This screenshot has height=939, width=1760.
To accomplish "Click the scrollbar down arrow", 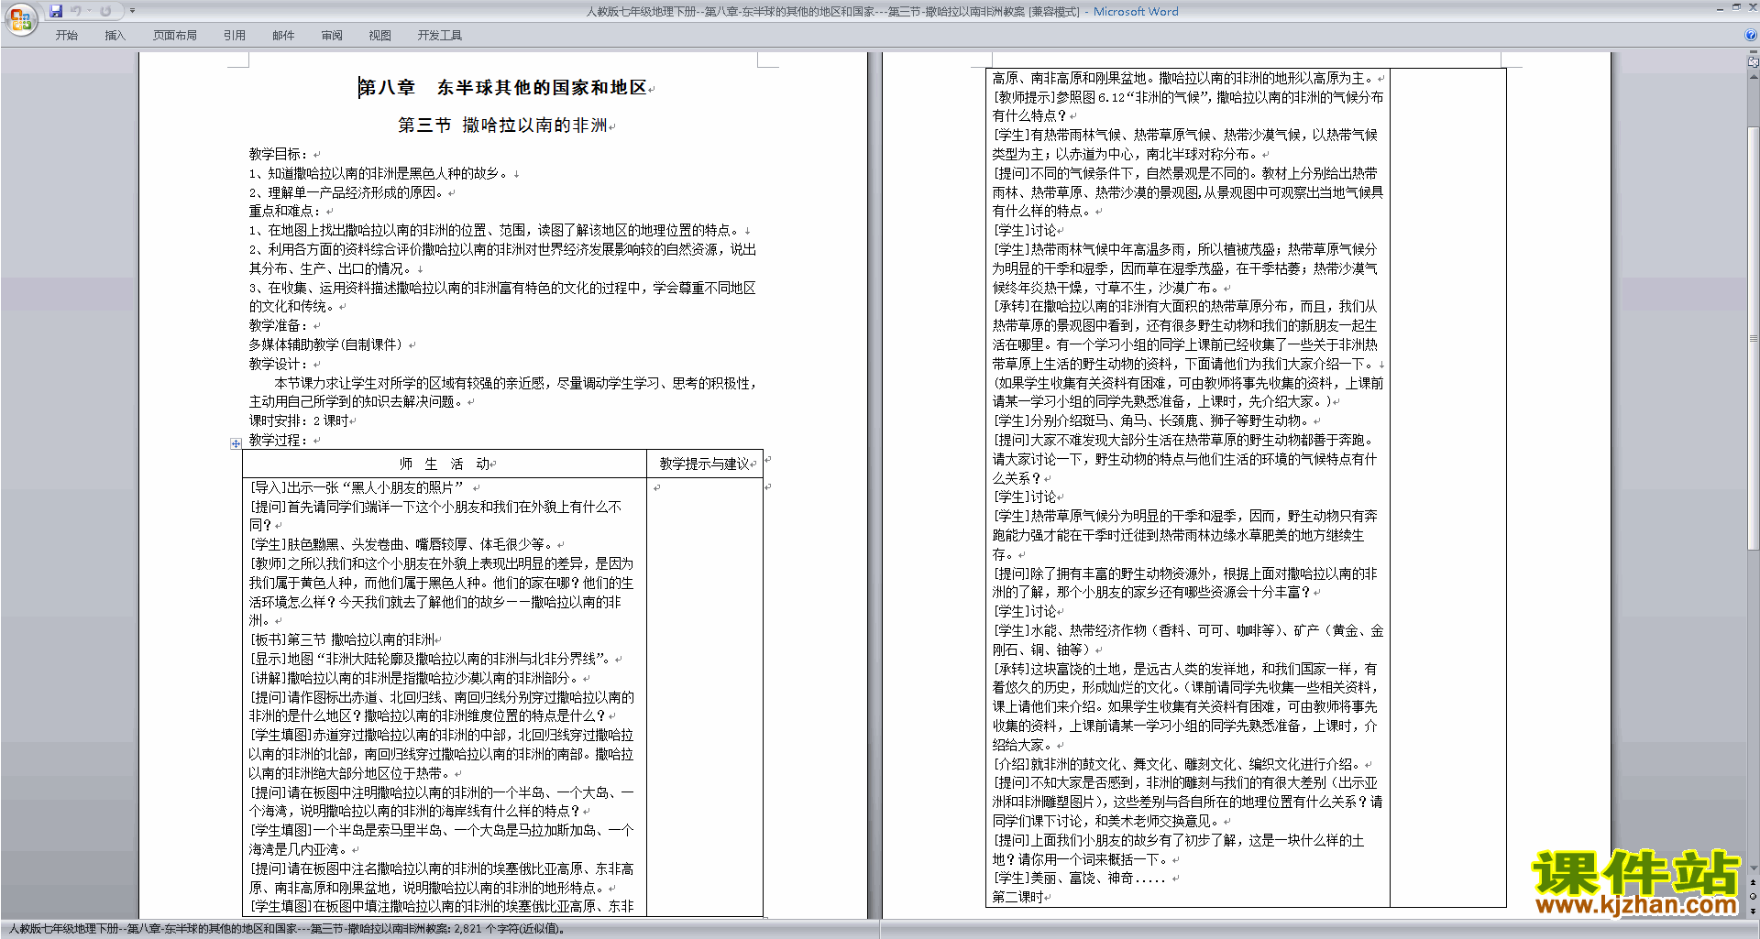I will point(1753,868).
